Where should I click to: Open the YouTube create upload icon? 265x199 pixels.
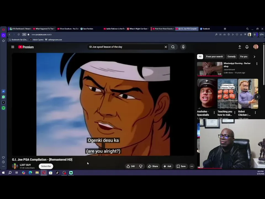click(240, 47)
